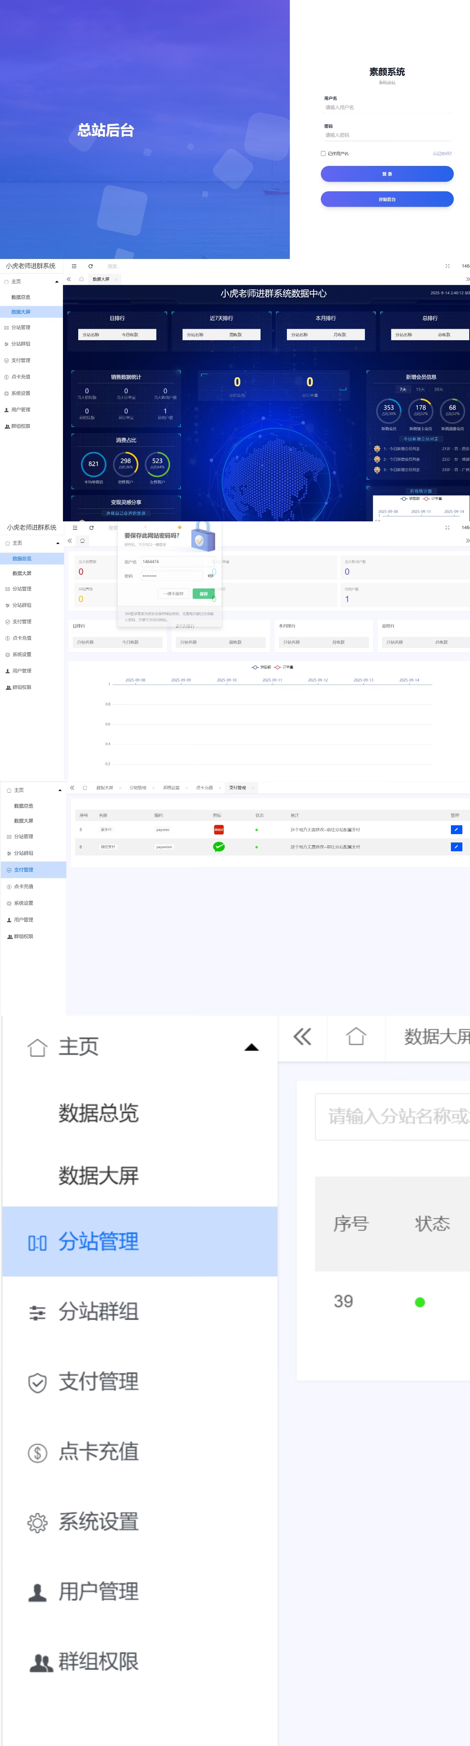
Task: Click the 分站管理 icon in enlarged sidebar
Action: 37,1243
